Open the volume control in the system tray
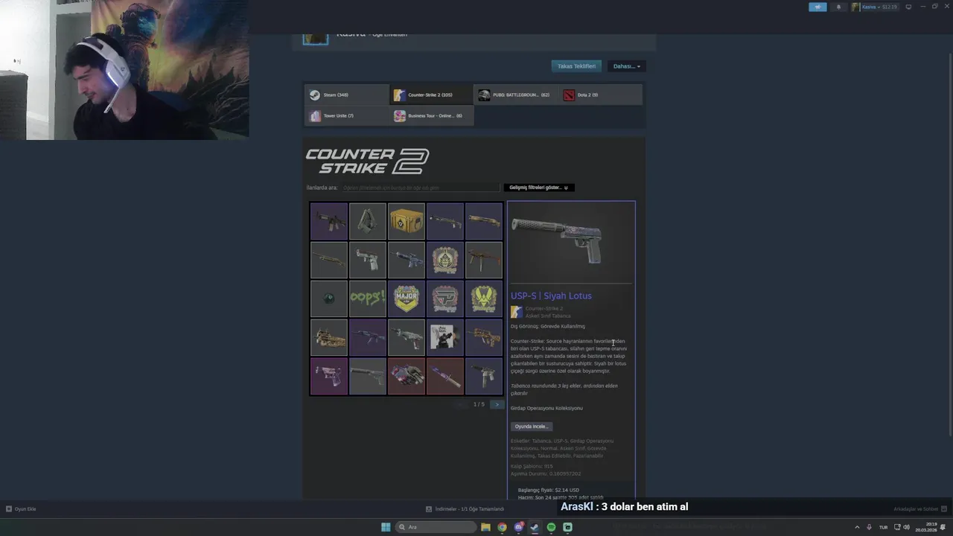The height and width of the screenshot is (536, 953). click(x=906, y=527)
